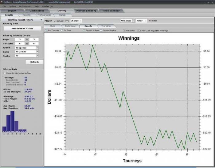Select the Results sub-tab

tap(9, 15)
